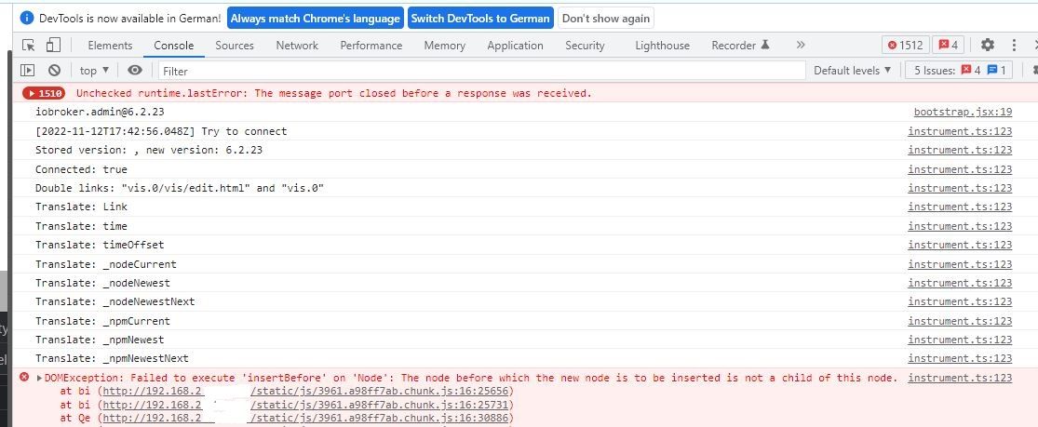Open instrument.ts:123 link for Translate: Link

coord(960,207)
